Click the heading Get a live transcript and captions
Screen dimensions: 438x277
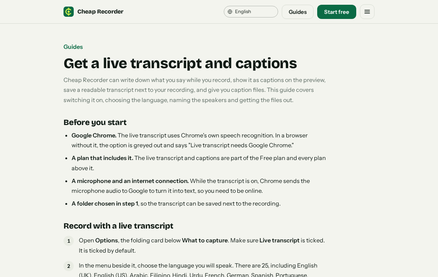pos(180,63)
